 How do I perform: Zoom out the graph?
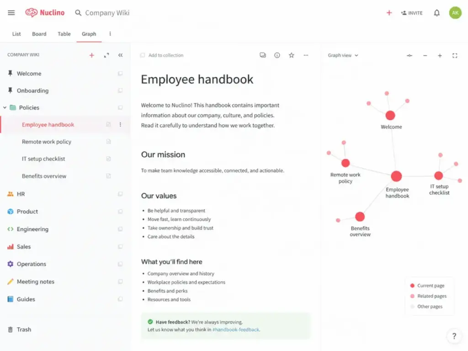425,55
